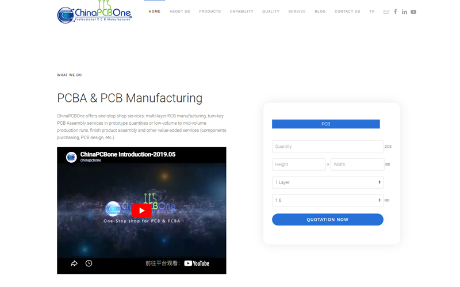Click the ChinaPCBOne logo
The height and width of the screenshot is (287, 460).
pyautogui.click(x=94, y=12)
